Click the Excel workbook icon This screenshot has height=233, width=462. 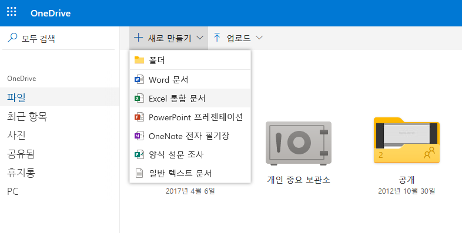point(139,98)
